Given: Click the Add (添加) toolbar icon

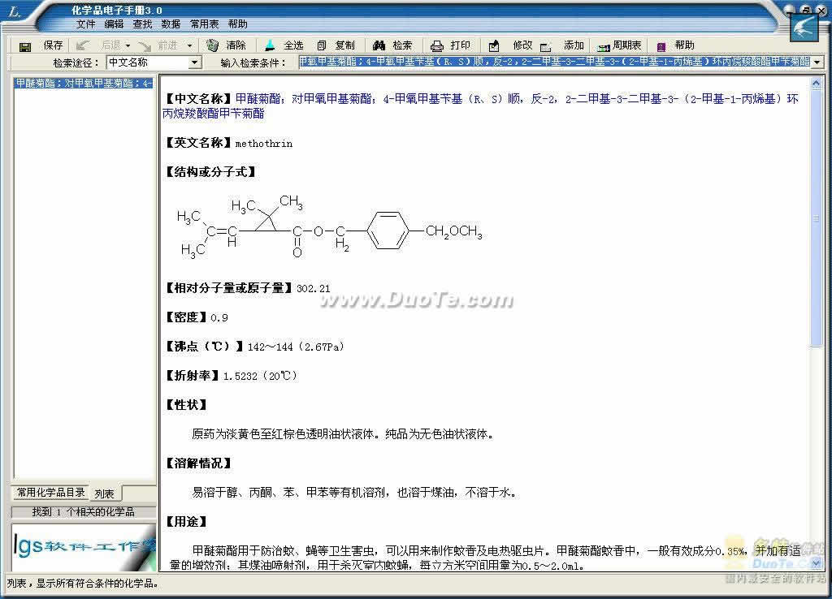Looking at the screenshot, I should 546,46.
